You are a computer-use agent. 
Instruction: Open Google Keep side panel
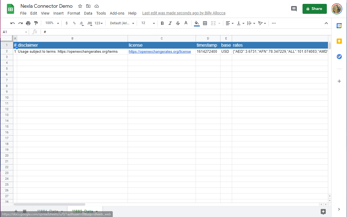coord(339,41)
